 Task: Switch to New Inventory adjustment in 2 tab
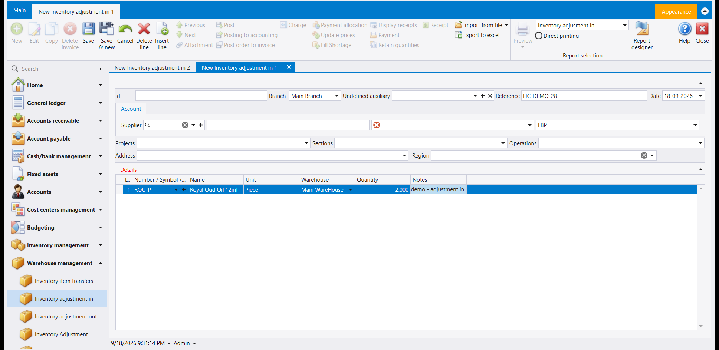pos(152,67)
